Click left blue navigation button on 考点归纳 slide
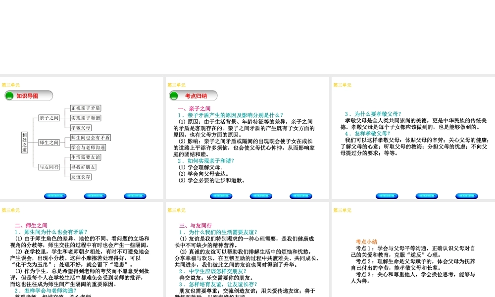495x297 pixels. (221, 196)
